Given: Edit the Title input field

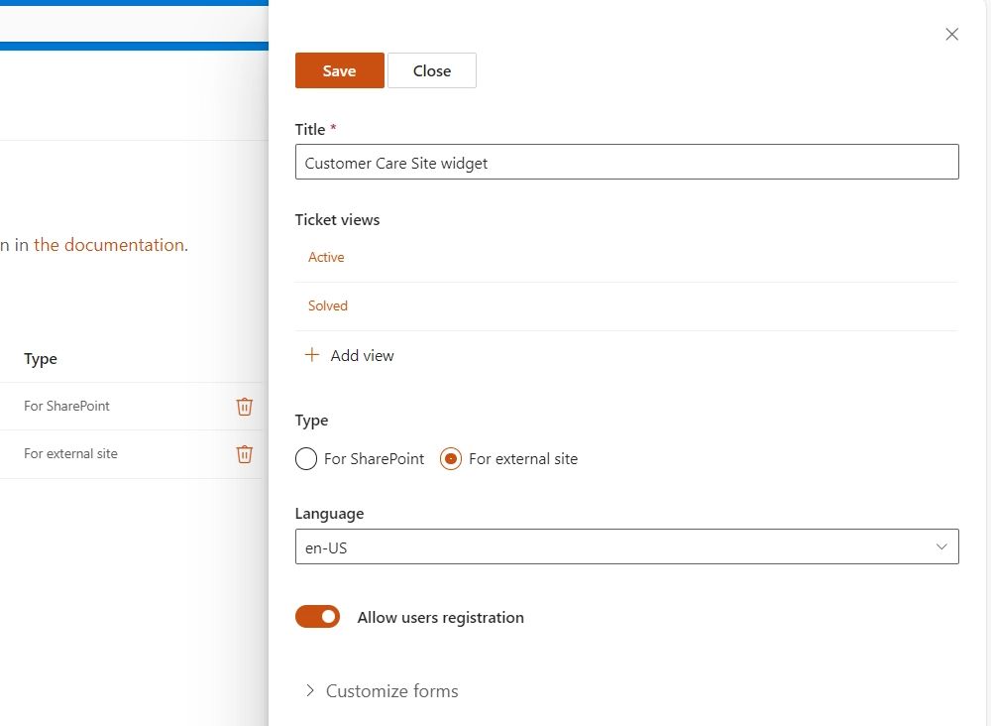Looking at the screenshot, I should (627, 162).
